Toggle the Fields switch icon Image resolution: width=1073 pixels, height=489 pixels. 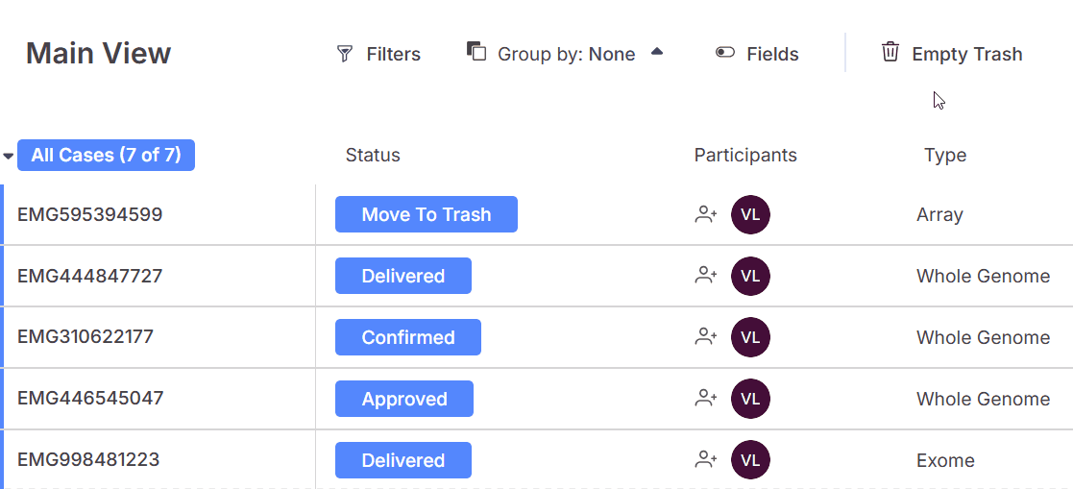(725, 53)
